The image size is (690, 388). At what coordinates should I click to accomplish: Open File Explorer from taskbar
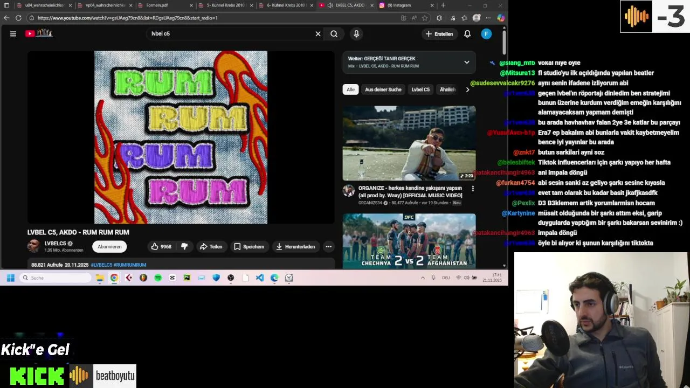(100, 278)
